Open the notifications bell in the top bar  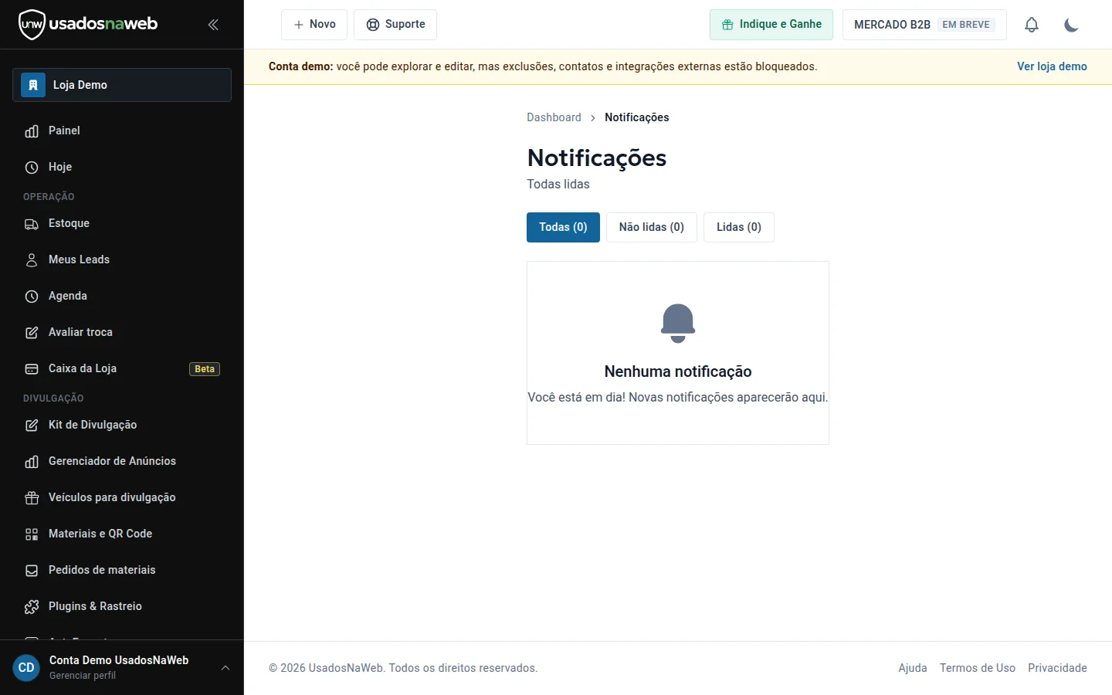1032,25
